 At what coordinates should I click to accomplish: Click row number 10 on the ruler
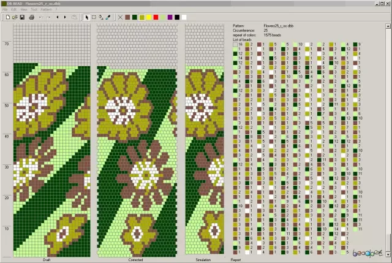(x=7, y=229)
